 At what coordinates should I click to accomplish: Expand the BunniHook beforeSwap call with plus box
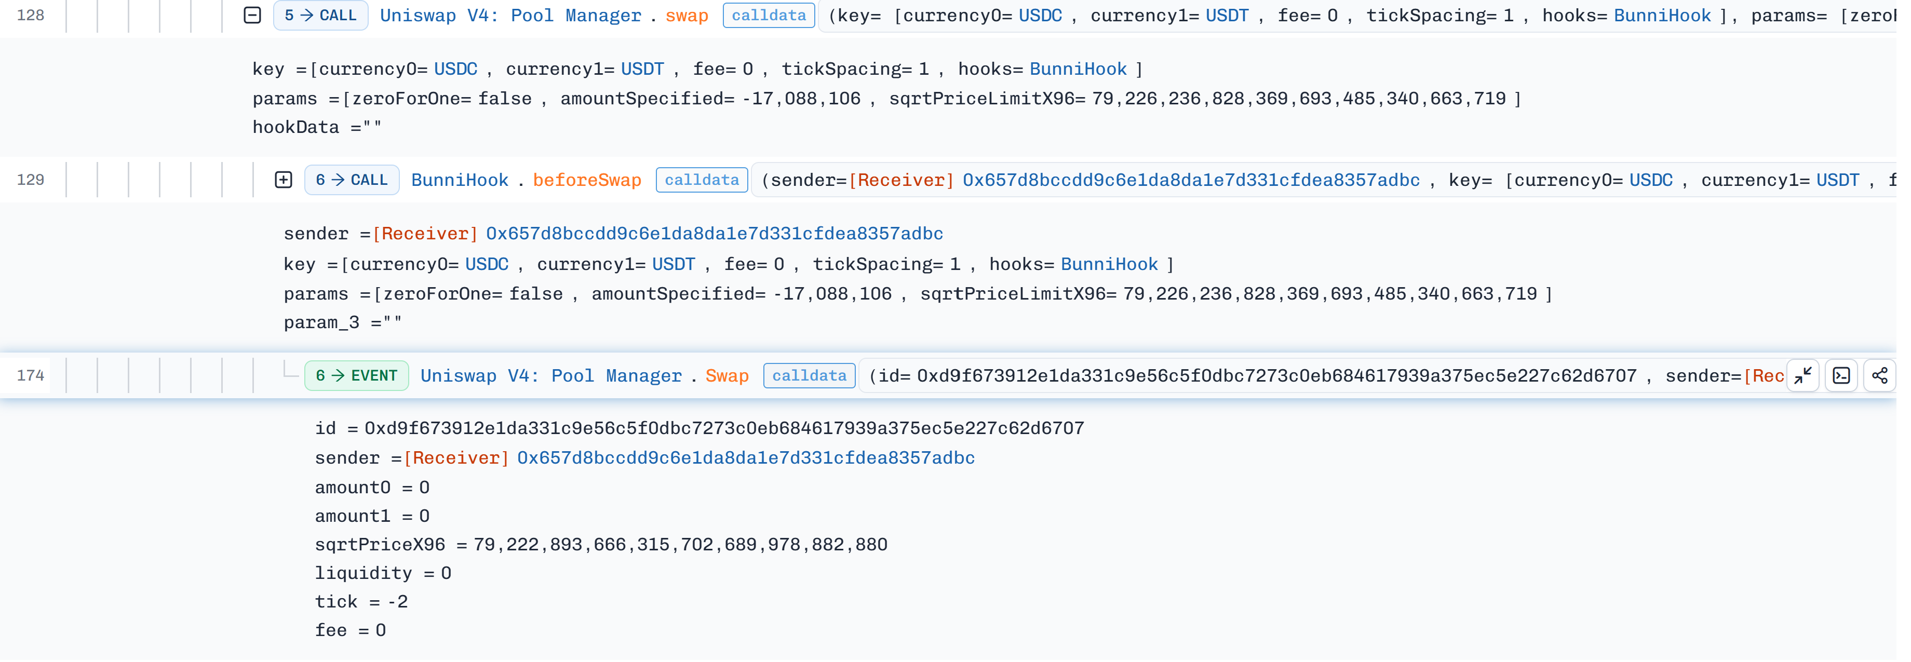(284, 180)
